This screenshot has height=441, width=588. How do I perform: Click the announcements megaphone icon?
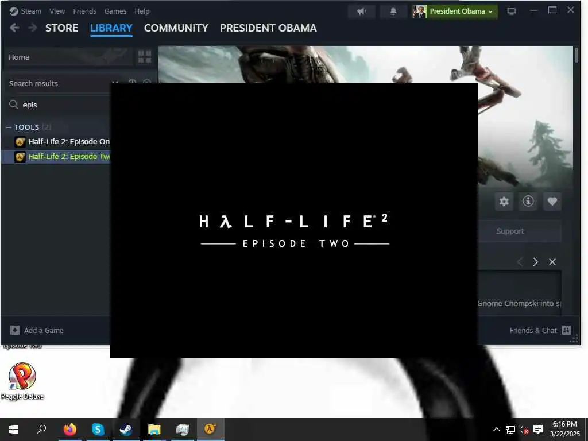pos(362,11)
